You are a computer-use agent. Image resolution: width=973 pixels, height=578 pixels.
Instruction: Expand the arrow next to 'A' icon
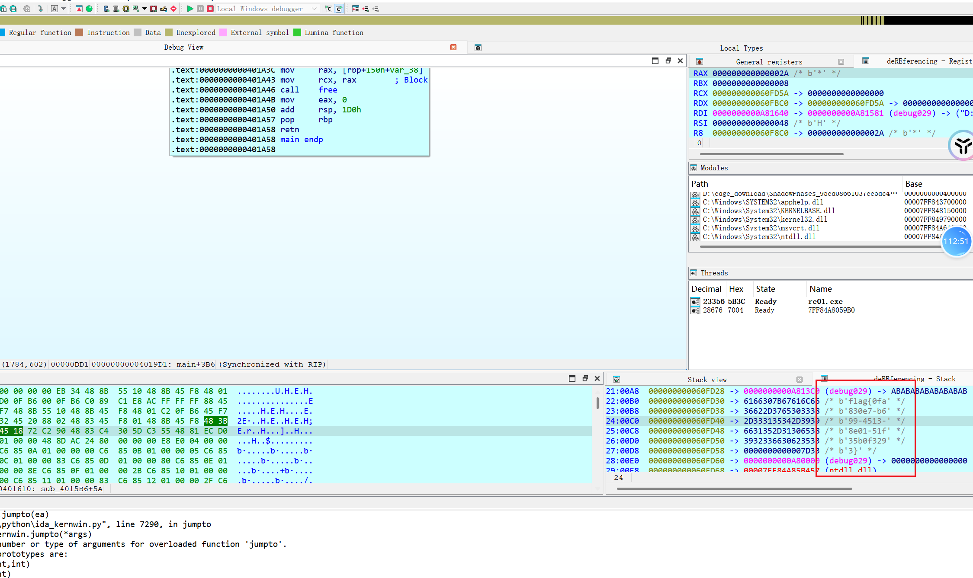pyautogui.click(x=63, y=9)
